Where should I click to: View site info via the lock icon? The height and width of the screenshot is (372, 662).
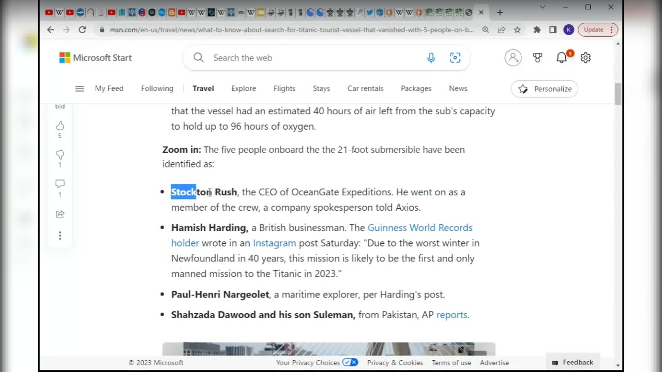[102, 30]
